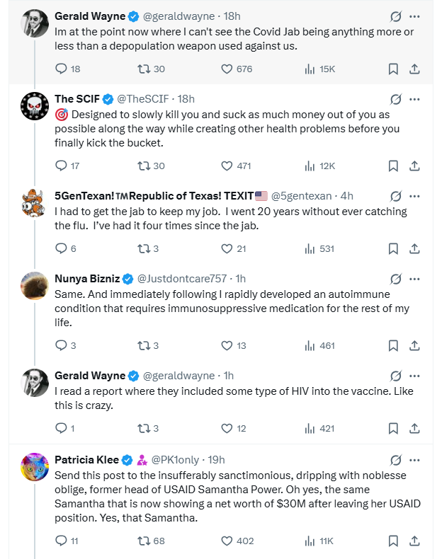Expand three-dot menu on Nunya Bizniz's reply
The image size is (437, 559).
click(x=415, y=278)
